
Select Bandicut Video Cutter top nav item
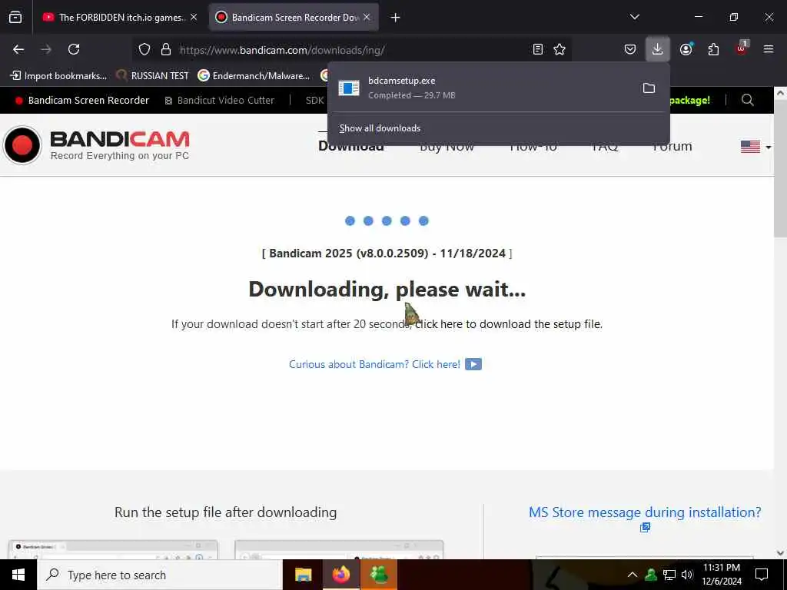[x=220, y=101]
